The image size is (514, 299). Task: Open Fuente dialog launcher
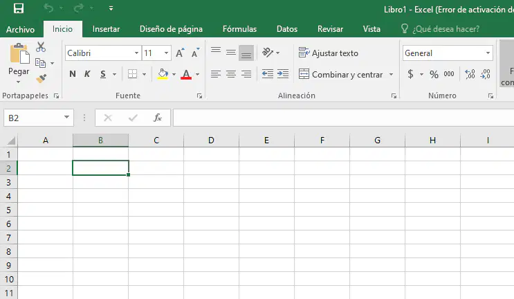(199, 96)
